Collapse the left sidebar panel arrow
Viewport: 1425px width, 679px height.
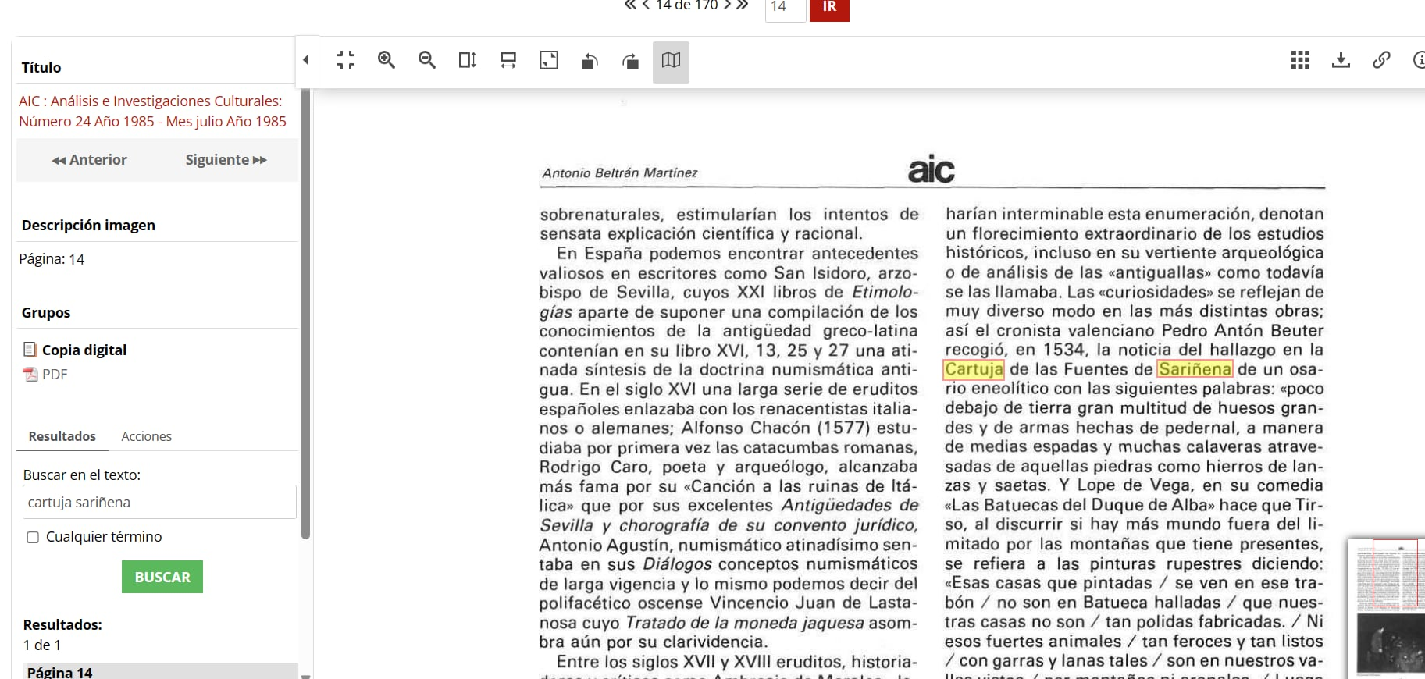(x=306, y=60)
